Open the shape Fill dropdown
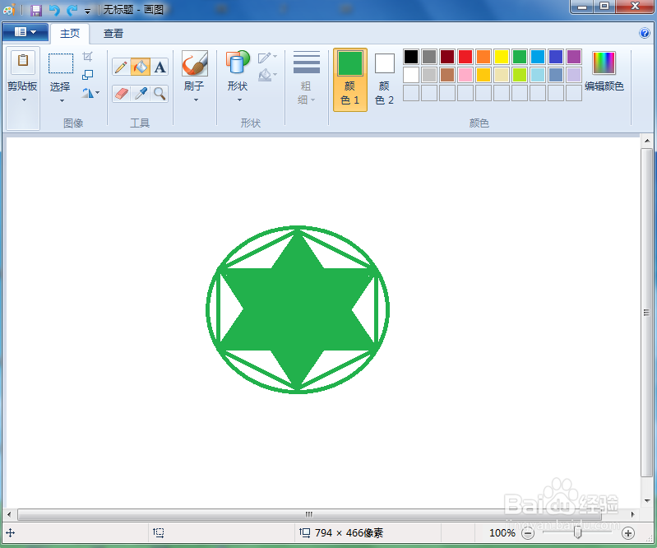This screenshot has width=657, height=548. 267,75
